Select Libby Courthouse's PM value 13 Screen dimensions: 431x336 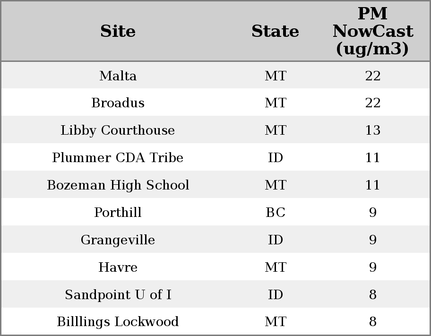(x=372, y=130)
